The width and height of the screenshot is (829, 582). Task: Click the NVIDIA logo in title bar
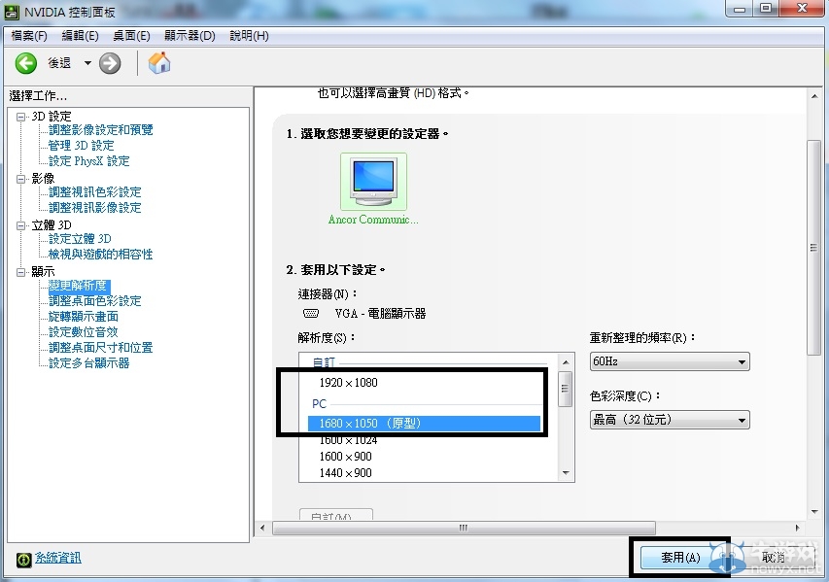coord(12,12)
